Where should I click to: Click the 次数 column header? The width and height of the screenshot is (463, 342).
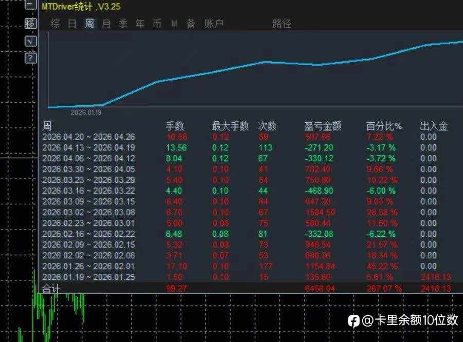pos(267,126)
